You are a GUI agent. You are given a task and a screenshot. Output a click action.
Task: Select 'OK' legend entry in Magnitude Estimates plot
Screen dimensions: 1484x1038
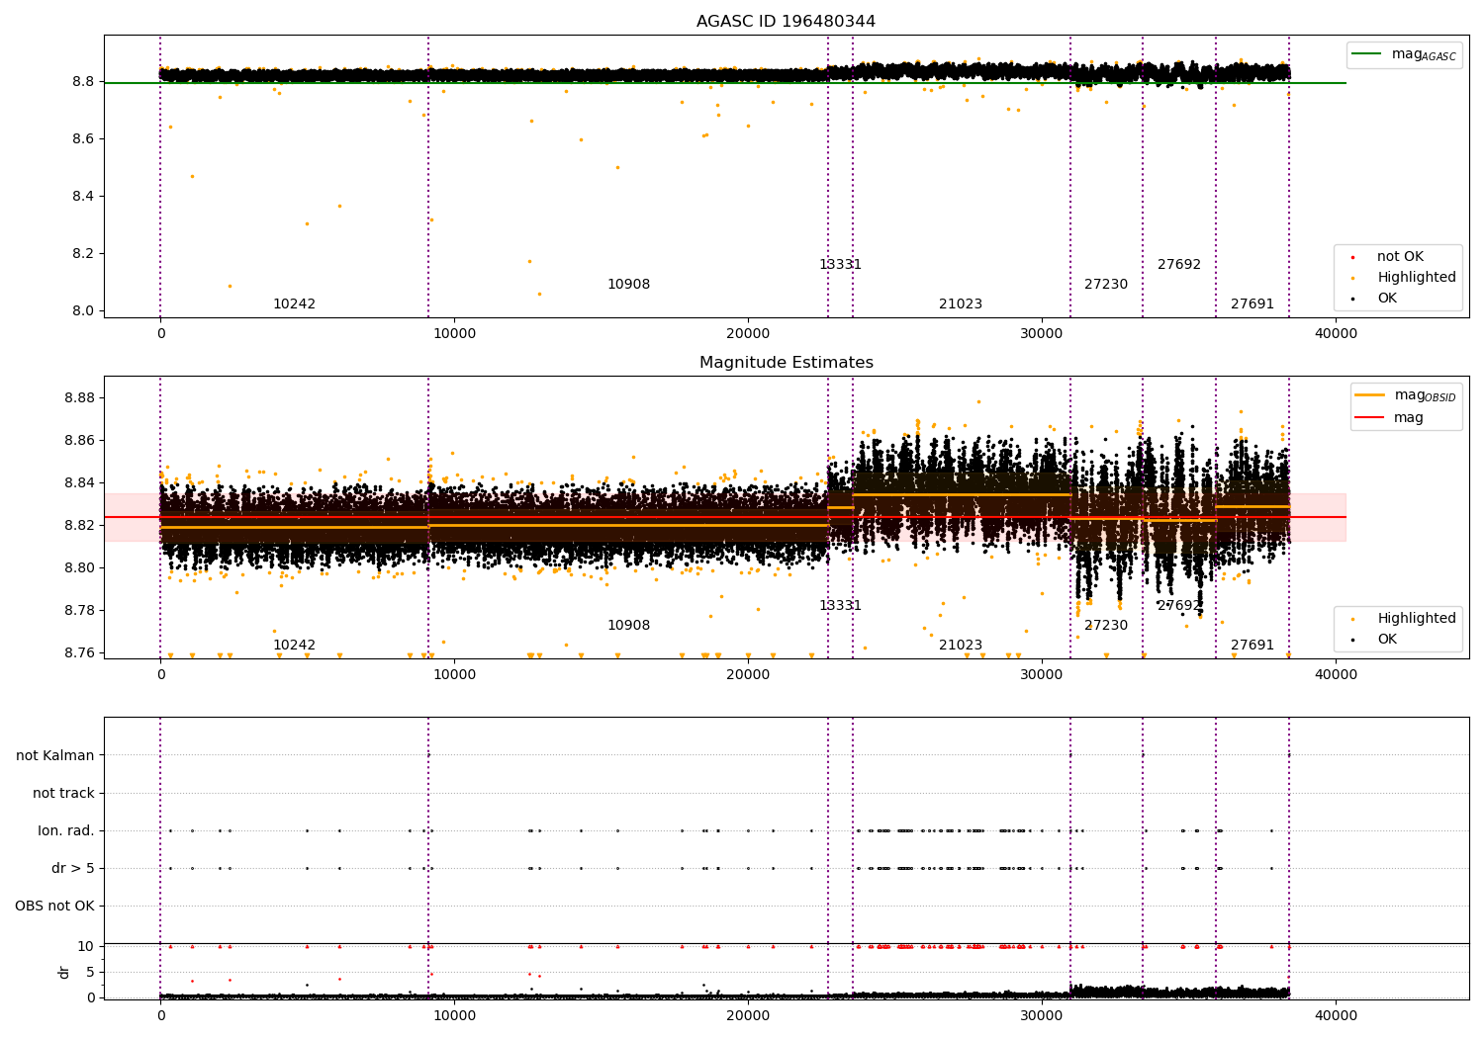click(x=1387, y=640)
